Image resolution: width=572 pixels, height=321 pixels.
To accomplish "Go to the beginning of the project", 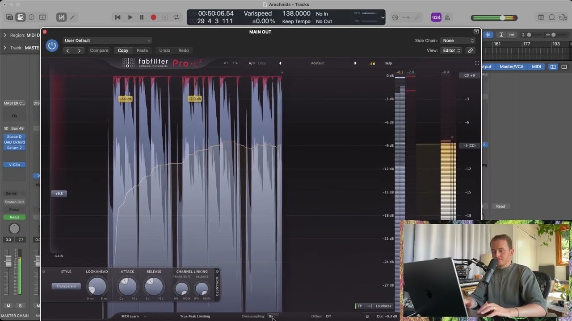I will tap(118, 17).
